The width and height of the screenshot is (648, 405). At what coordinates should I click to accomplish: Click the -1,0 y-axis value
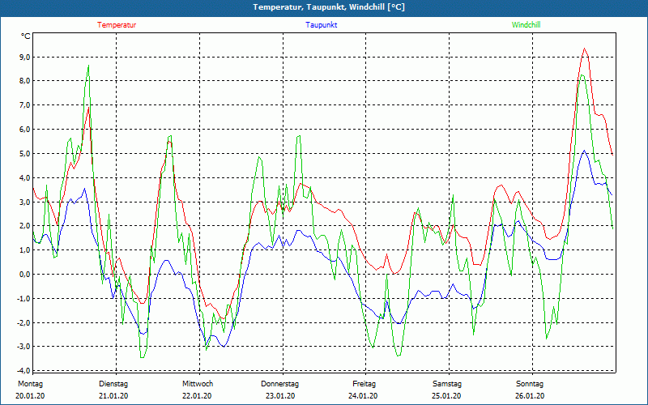coord(23,298)
